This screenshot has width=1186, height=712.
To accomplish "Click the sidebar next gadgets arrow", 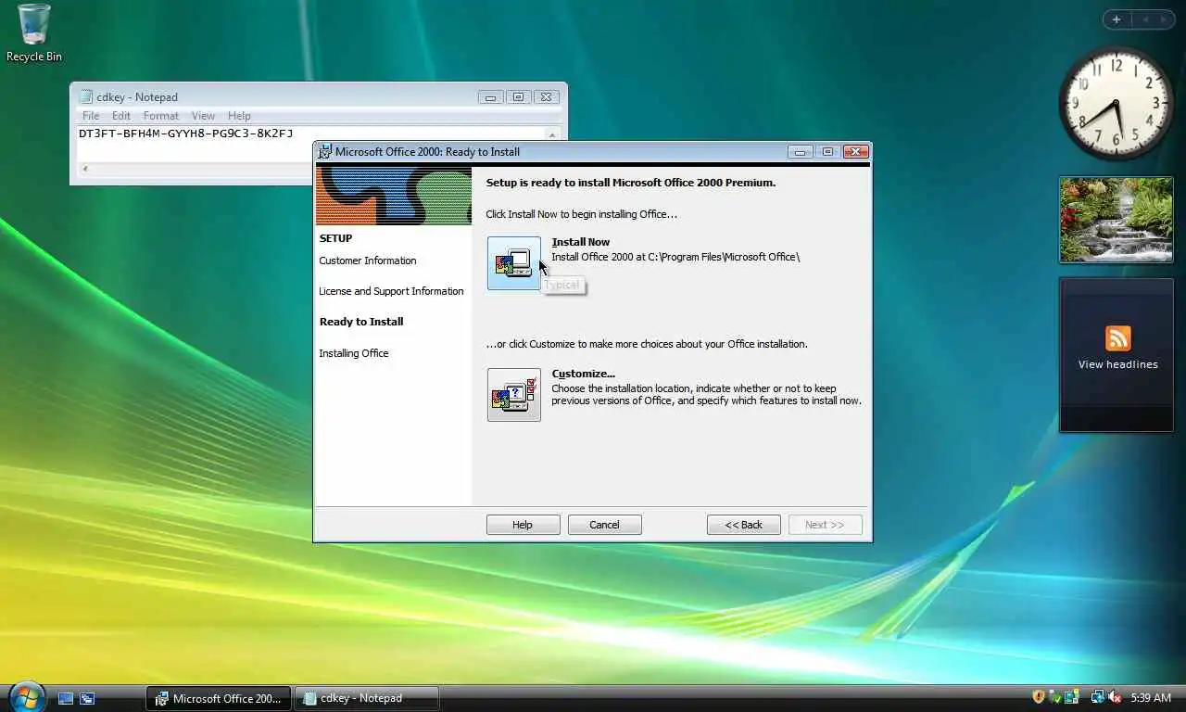I will pos(1163,19).
